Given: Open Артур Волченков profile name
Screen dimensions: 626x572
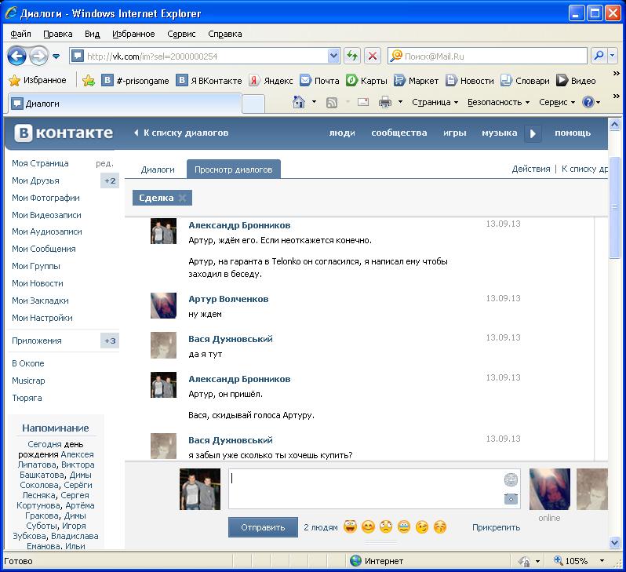Looking at the screenshot, I should pos(228,299).
